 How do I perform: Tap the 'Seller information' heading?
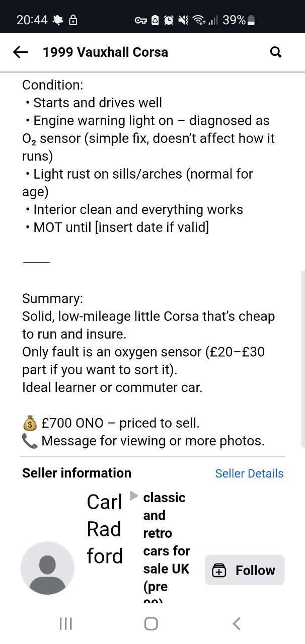(x=77, y=473)
